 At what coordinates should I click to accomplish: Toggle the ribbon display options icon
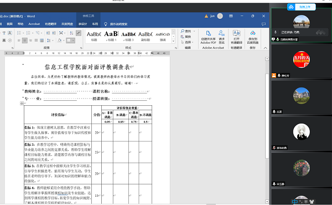click(231, 16)
